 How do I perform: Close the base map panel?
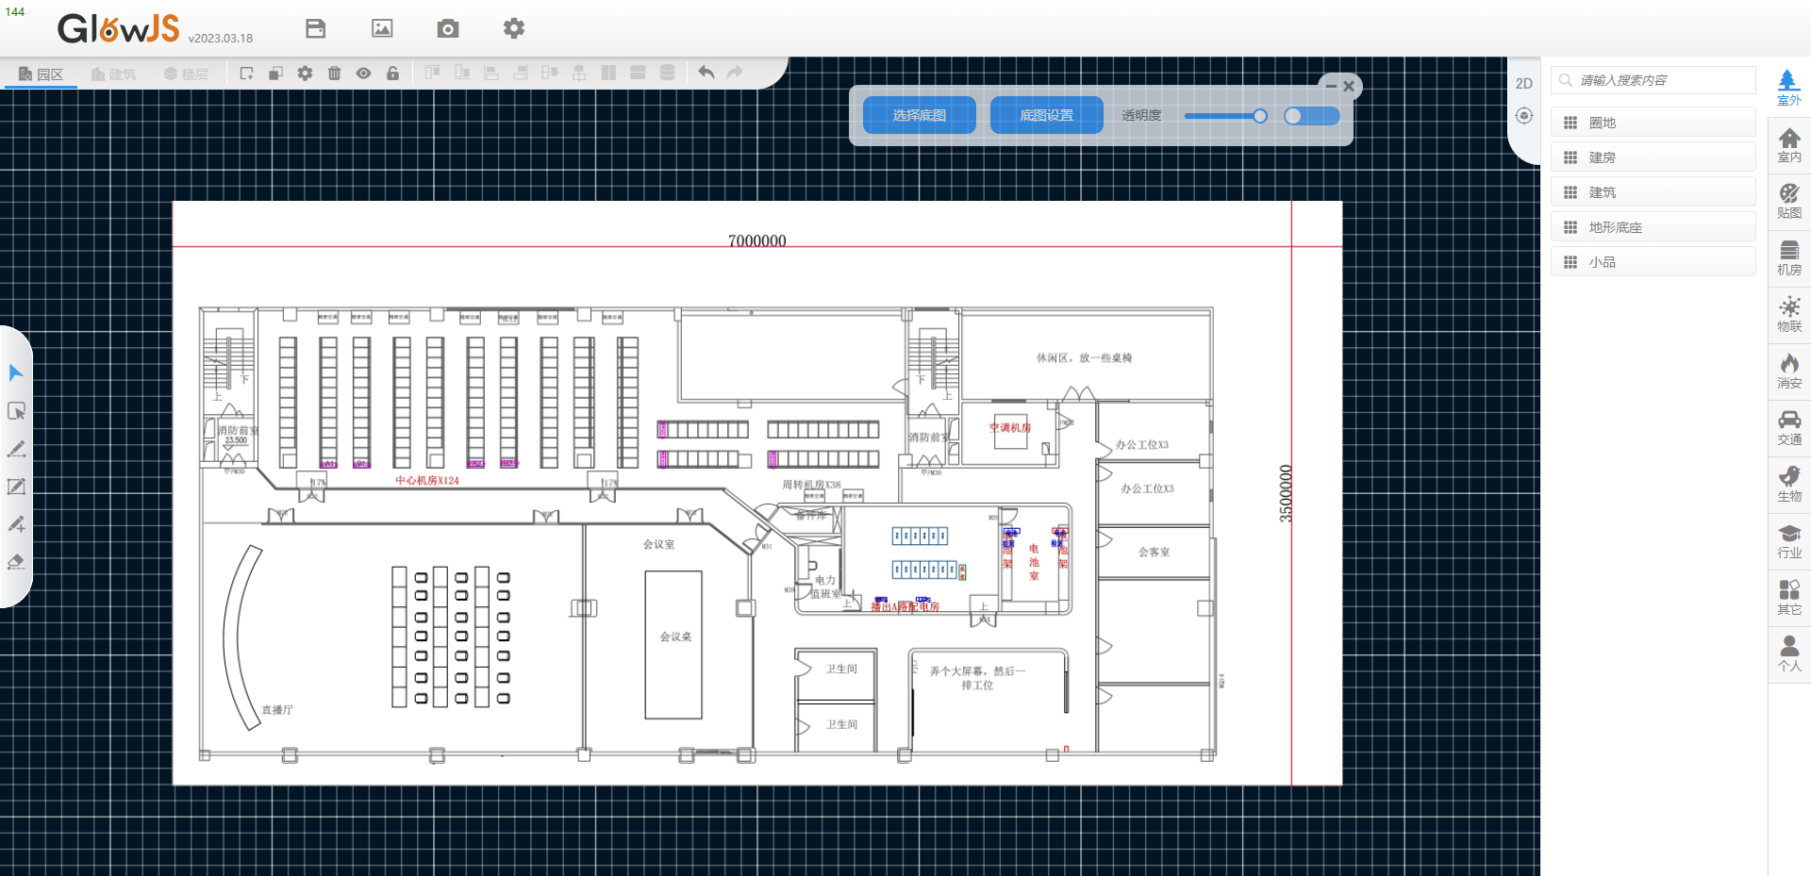(1349, 86)
